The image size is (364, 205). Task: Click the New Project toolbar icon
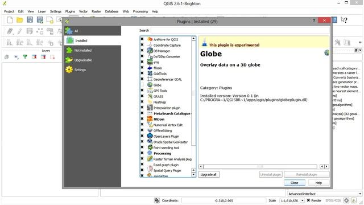pyautogui.click(x=10, y=20)
